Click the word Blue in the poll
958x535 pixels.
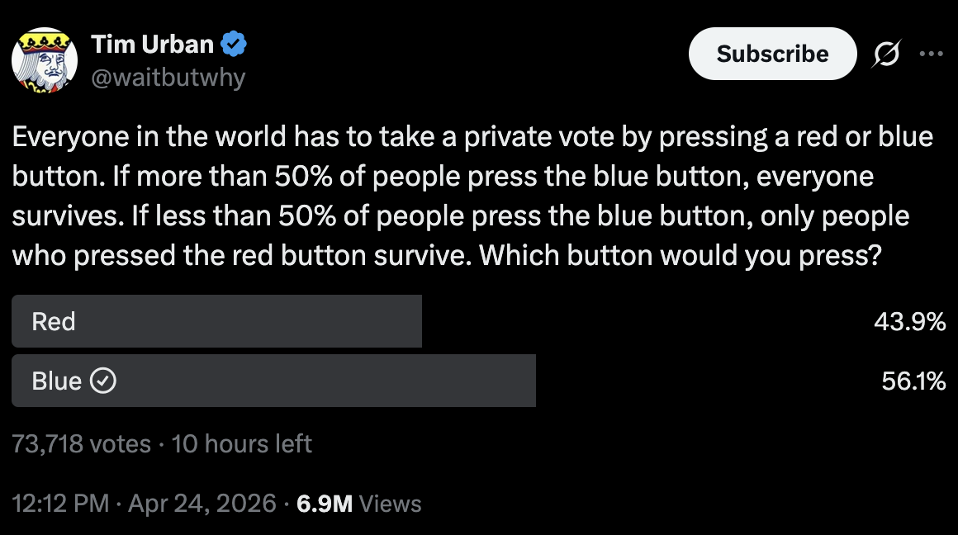coord(56,381)
